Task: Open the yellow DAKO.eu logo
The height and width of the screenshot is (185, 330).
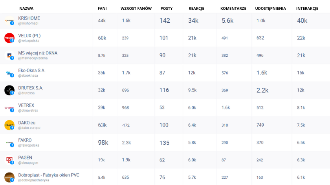Action: point(9,125)
